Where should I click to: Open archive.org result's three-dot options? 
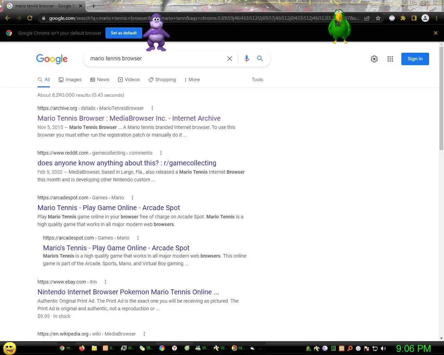click(x=152, y=108)
